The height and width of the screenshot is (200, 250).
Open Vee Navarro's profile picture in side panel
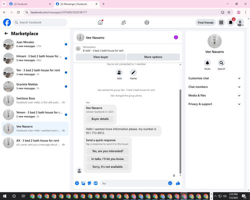[214, 41]
